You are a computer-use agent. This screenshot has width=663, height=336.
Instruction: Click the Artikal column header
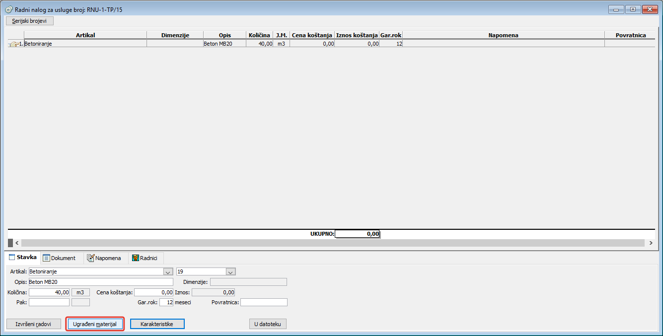pyautogui.click(x=85, y=35)
